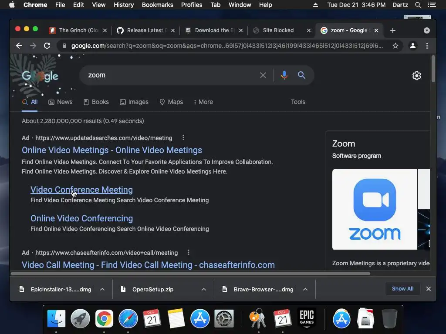Open Online Video Conferencing link
446x334 pixels.
81,218
